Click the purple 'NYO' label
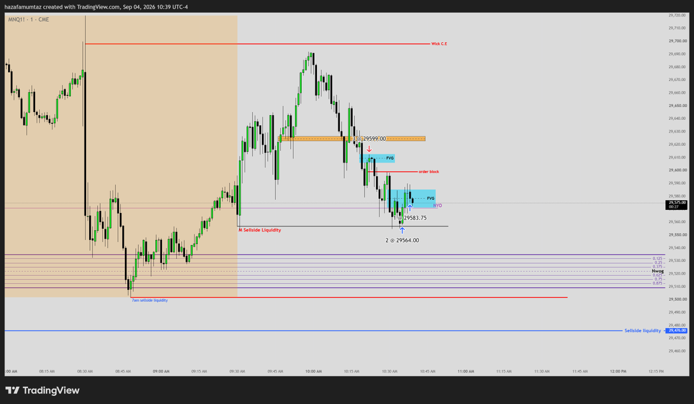The image size is (694, 404). point(438,205)
